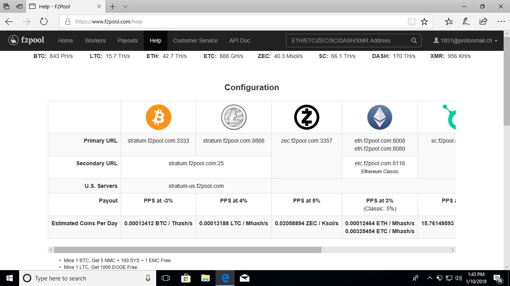
Task: Click the Edge browser taskbar icon
Action: (225, 278)
